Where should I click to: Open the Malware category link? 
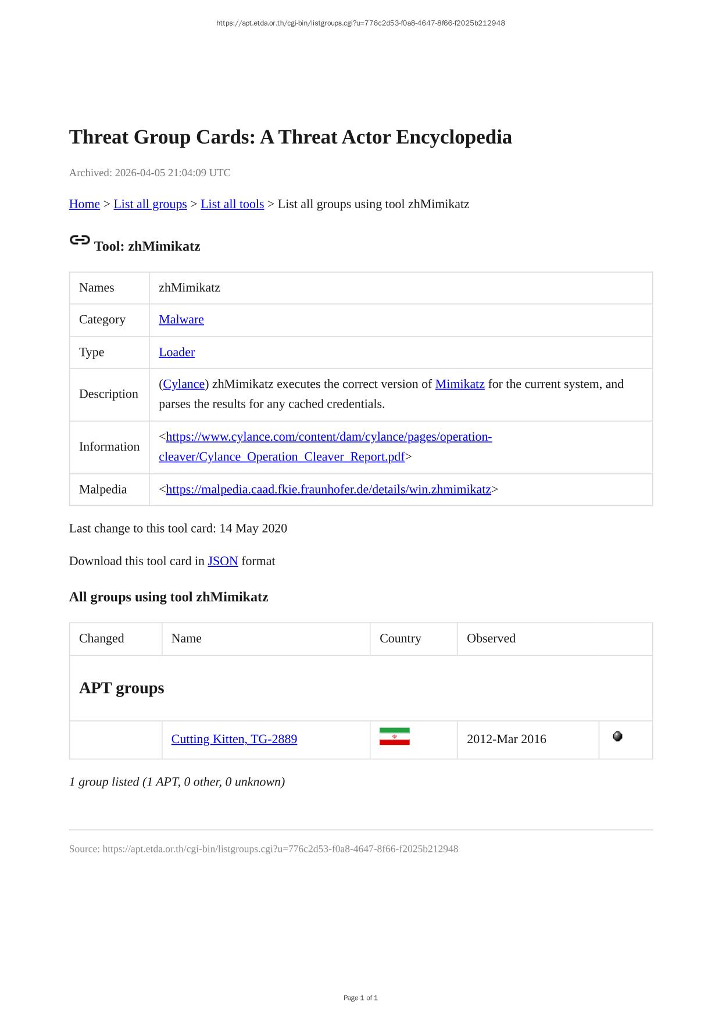coord(181,319)
